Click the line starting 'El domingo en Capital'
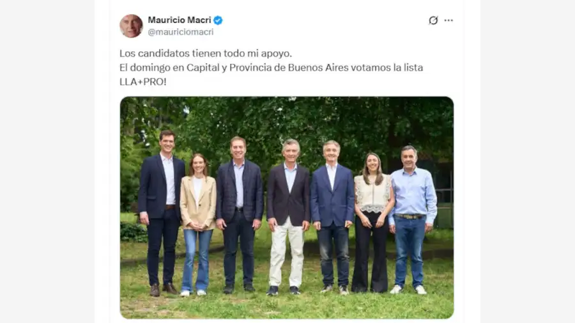This screenshot has height=323, width=575. pyautogui.click(x=272, y=68)
